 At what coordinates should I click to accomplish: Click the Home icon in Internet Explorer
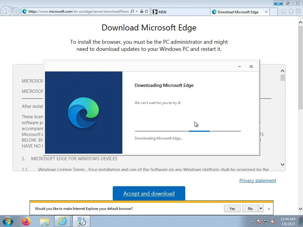coord(284,11)
